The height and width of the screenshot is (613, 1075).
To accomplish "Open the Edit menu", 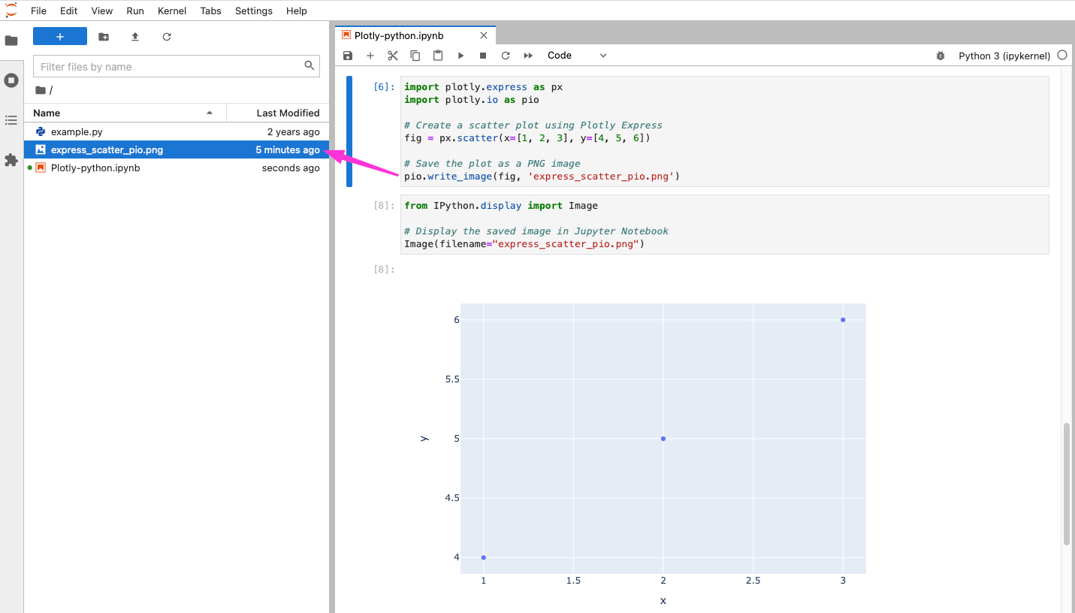I will (x=68, y=11).
